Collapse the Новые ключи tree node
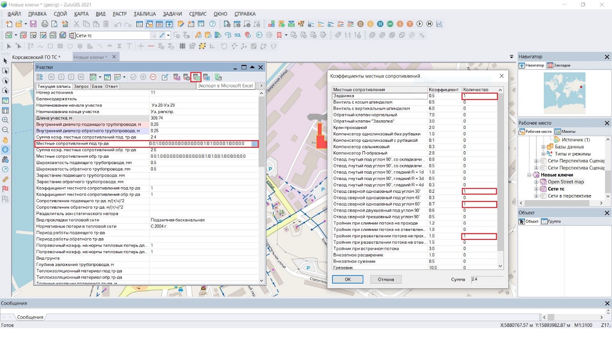Viewport: 612px width, 344px height. [x=530, y=175]
